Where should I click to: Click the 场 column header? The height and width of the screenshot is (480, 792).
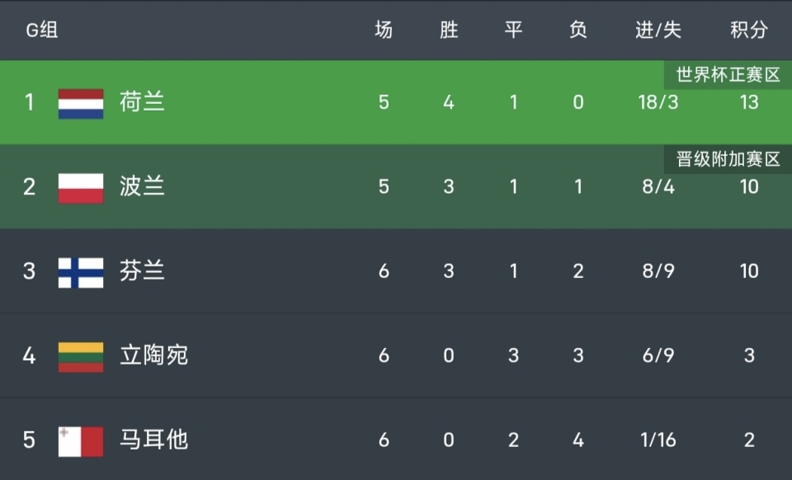384,31
